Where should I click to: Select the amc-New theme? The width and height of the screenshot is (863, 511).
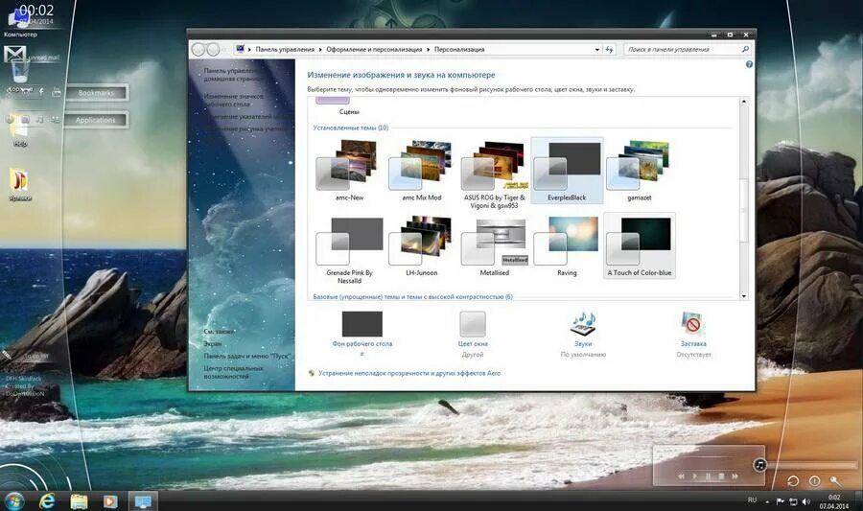tap(349, 171)
